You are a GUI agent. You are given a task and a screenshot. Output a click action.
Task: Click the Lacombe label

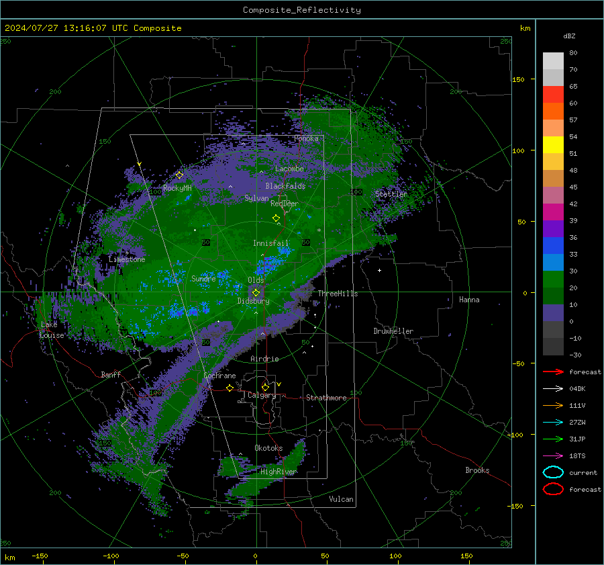(289, 169)
